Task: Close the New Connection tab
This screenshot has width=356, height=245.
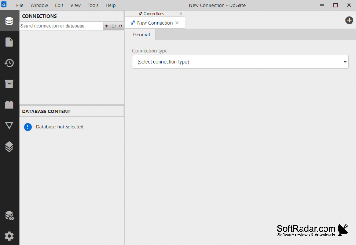Action: click(x=177, y=23)
